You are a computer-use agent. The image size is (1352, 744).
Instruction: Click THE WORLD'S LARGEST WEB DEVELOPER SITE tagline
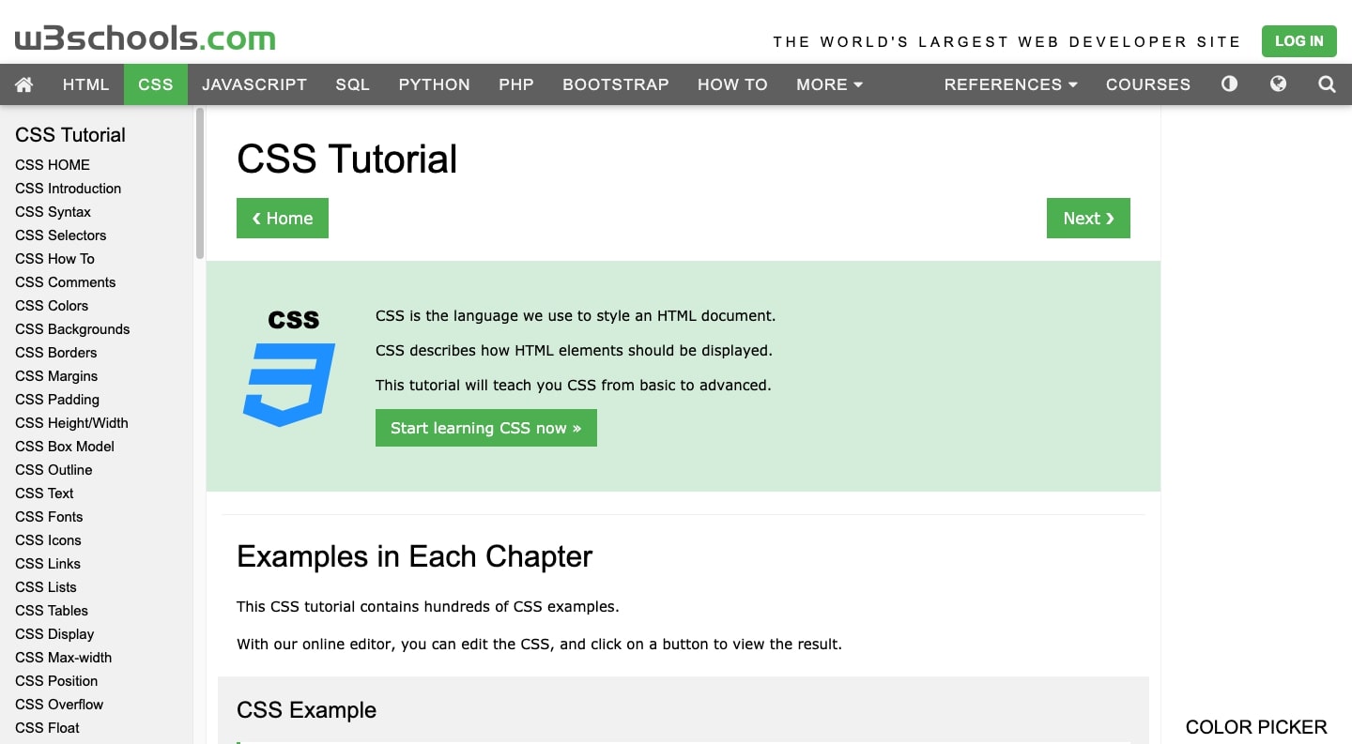[1007, 41]
